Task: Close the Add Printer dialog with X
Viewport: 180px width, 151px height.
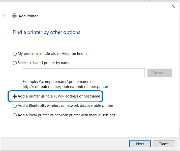Action: (x=173, y=7)
